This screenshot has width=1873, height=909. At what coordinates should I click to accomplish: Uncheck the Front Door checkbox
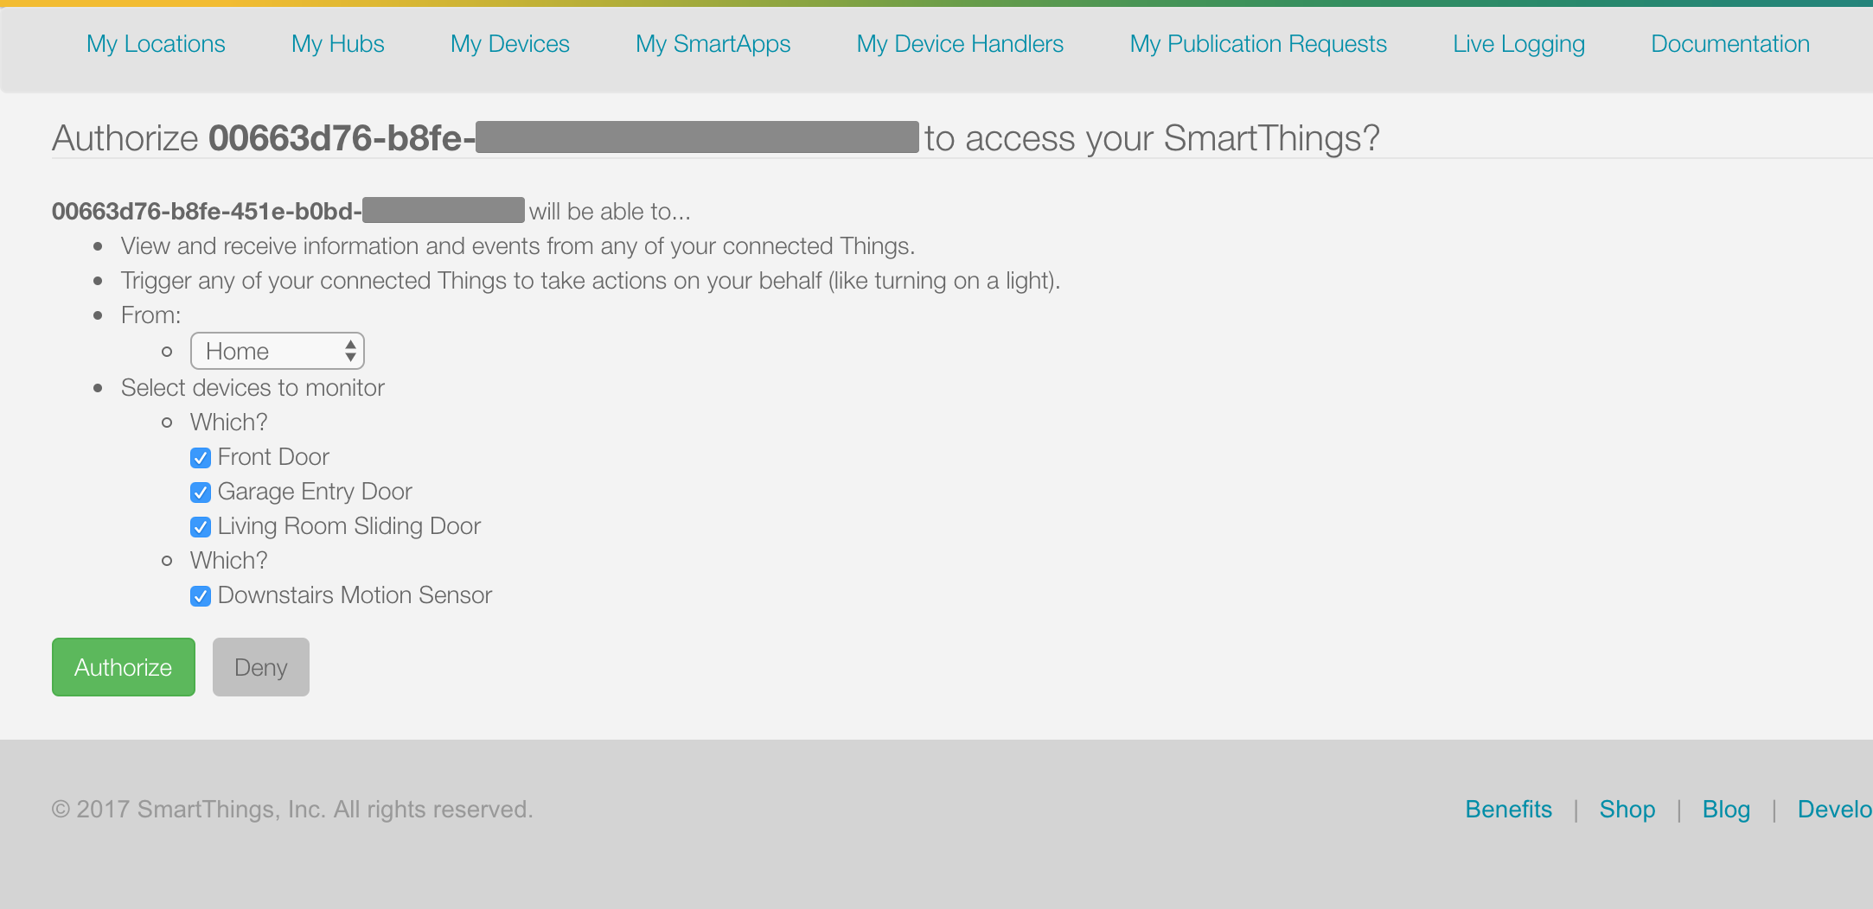(x=201, y=458)
